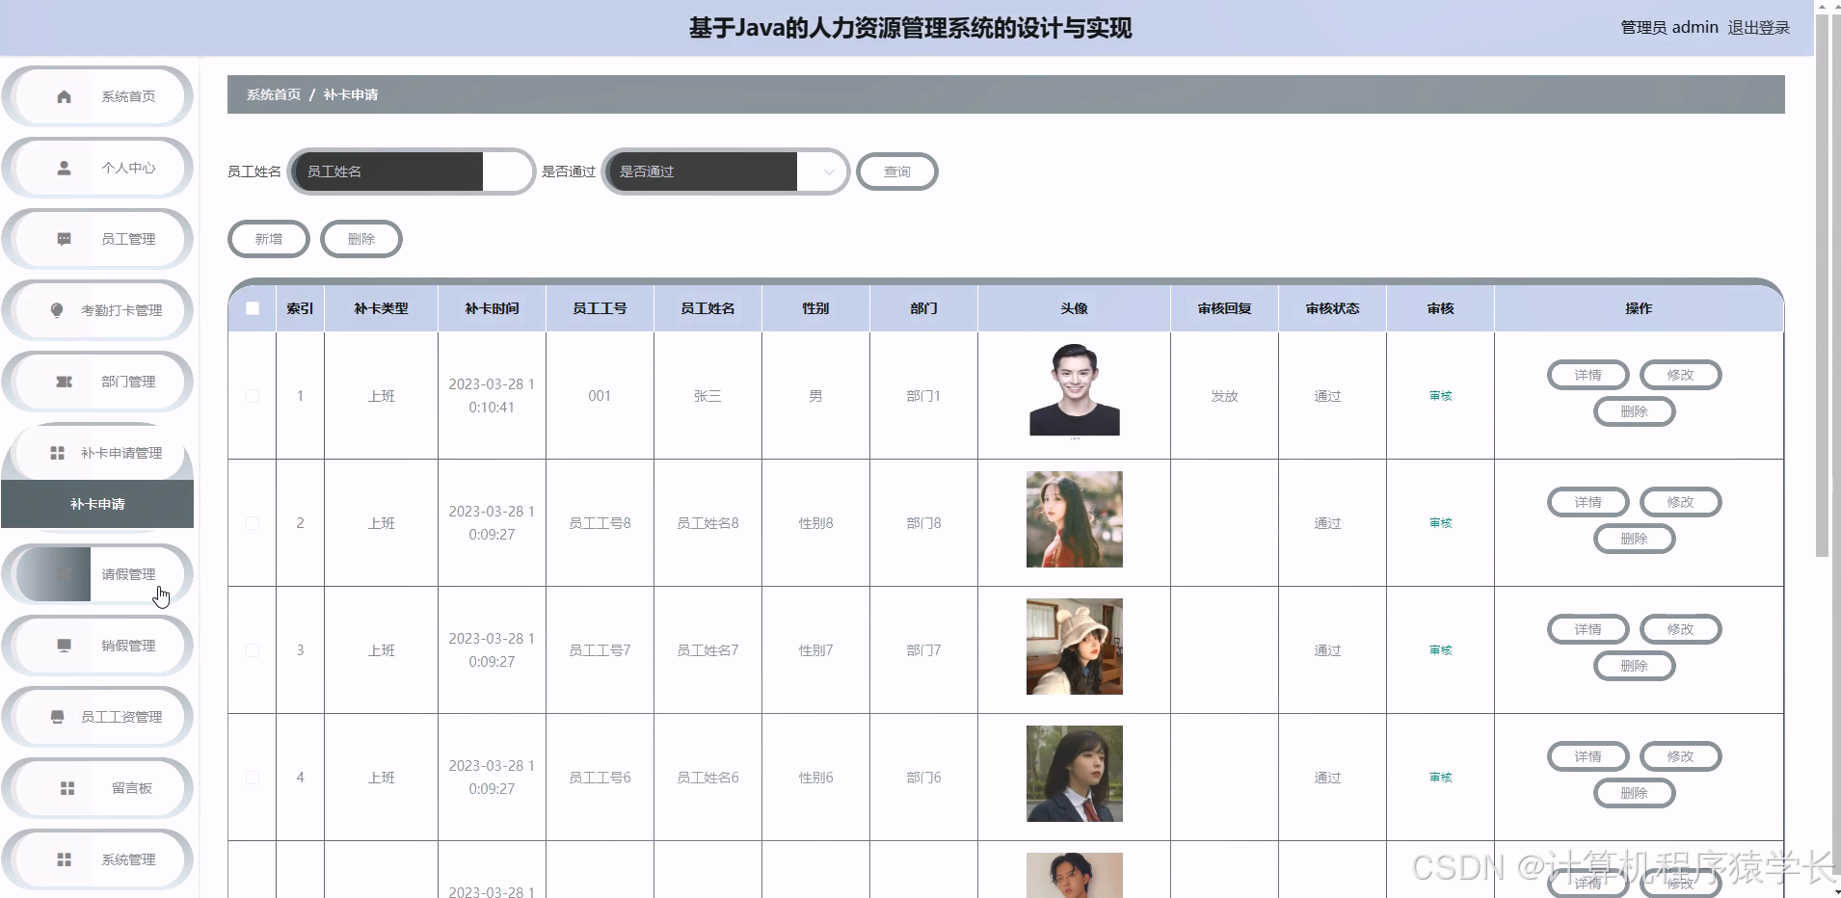Click 审核 link in row 员工姓名6
Image resolution: width=1841 pixels, height=898 pixels.
pos(1441,778)
